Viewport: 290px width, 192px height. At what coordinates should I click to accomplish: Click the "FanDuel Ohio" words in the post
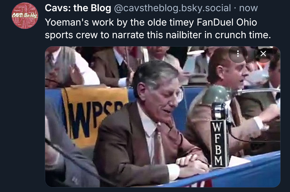(x=227, y=22)
